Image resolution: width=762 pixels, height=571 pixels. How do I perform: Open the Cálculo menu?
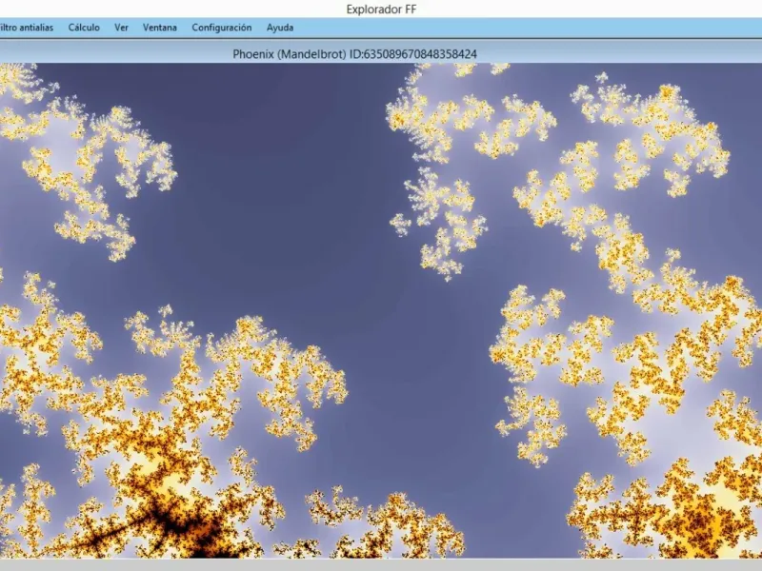(84, 28)
